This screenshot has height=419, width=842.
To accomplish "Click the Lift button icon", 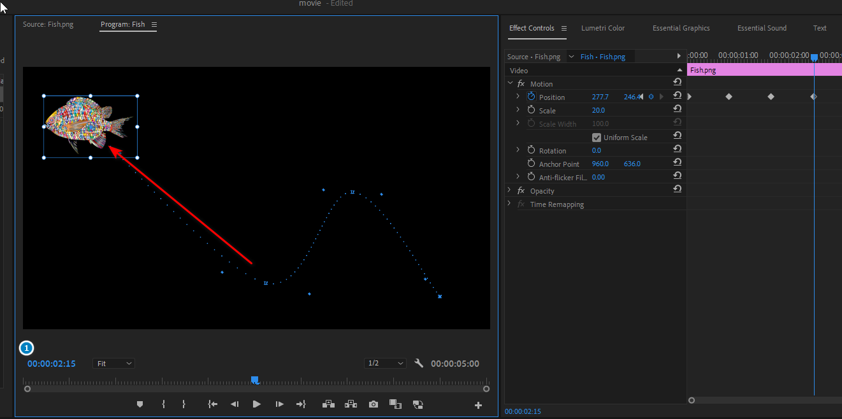I will (x=329, y=404).
